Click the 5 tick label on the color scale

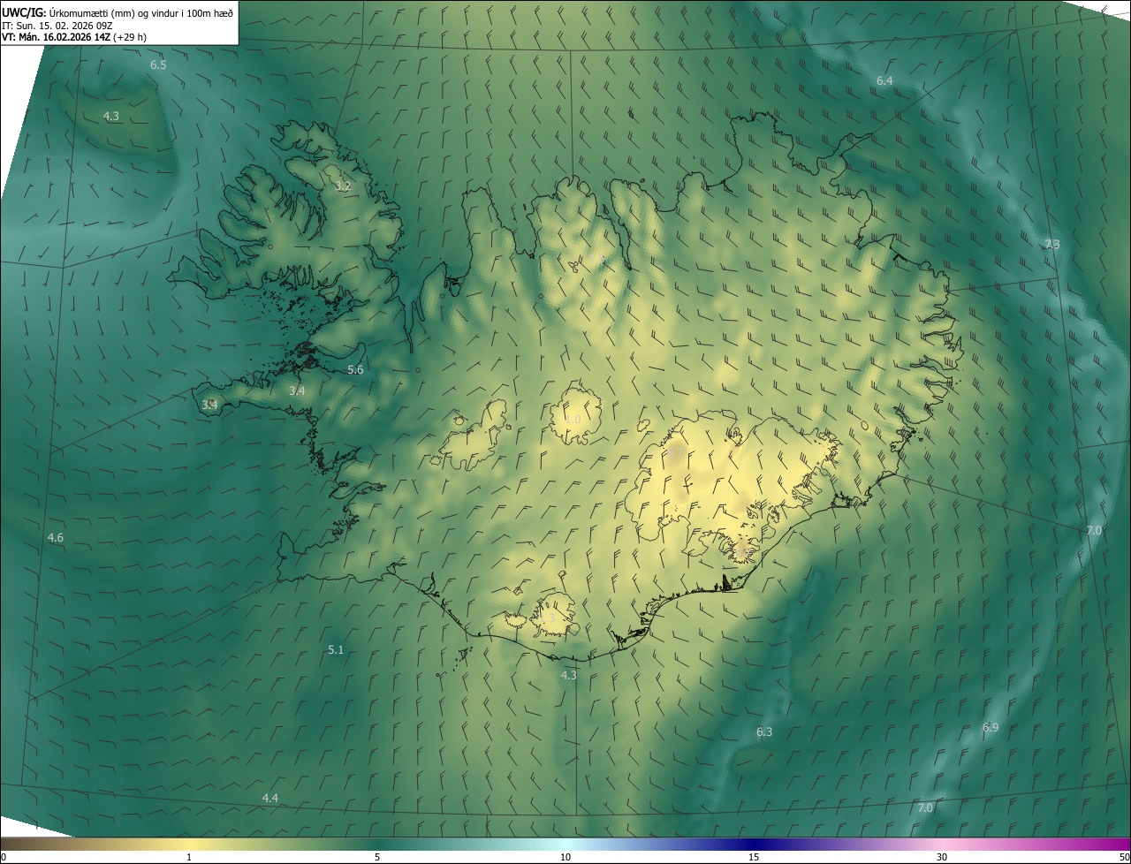[377, 858]
